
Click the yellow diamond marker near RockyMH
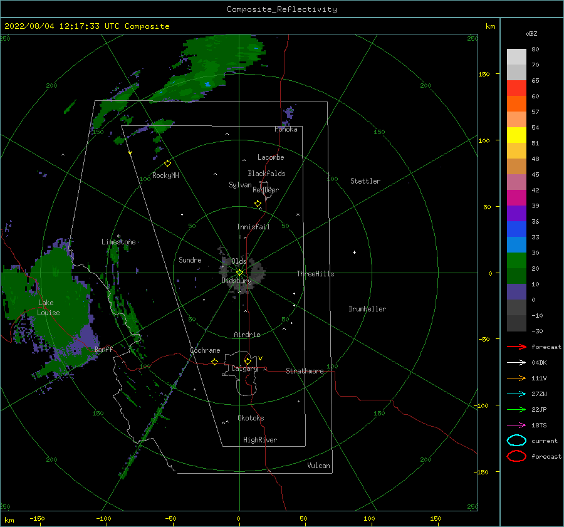(x=167, y=164)
